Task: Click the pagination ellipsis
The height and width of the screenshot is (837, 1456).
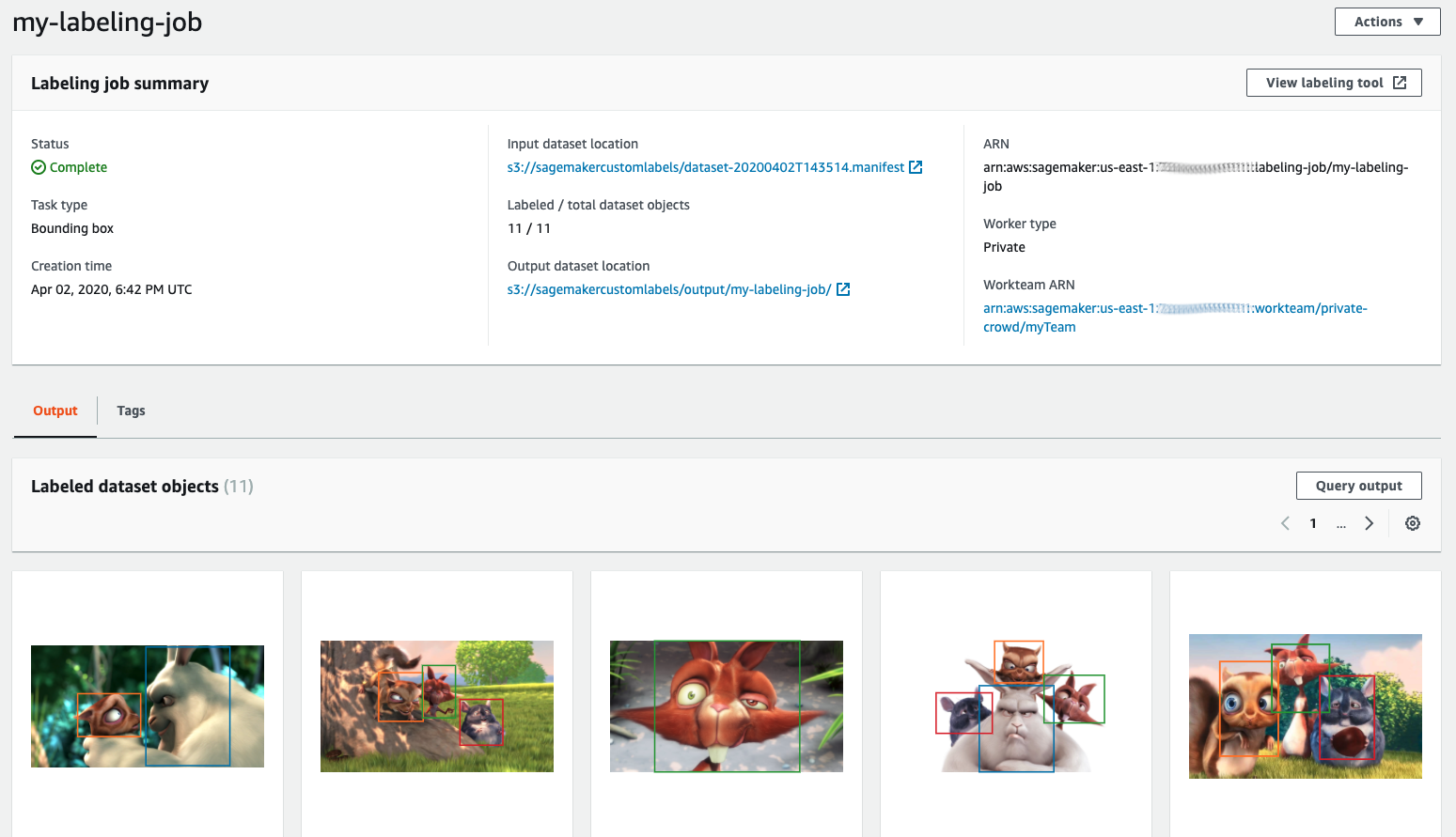Action: point(1341,523)
